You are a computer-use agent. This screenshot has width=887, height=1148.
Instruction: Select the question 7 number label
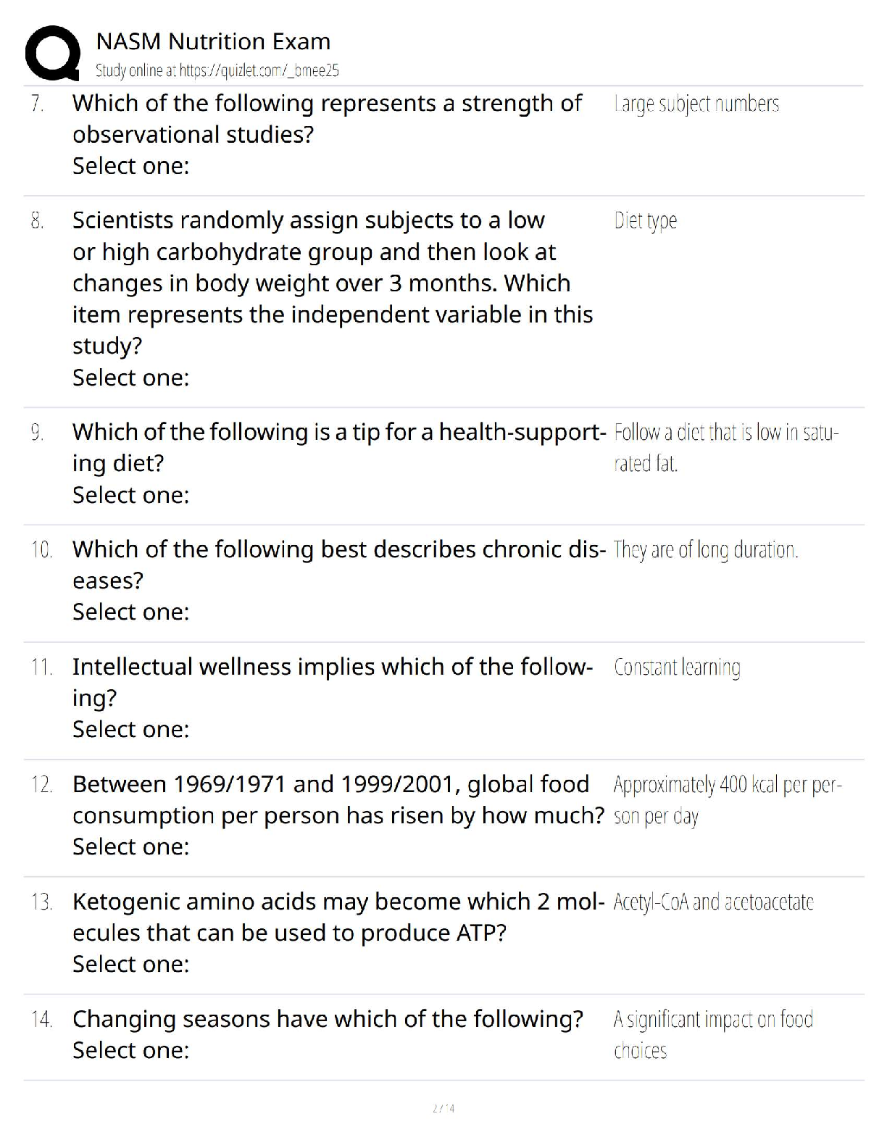pyautogui.click(x=38, y=104)
